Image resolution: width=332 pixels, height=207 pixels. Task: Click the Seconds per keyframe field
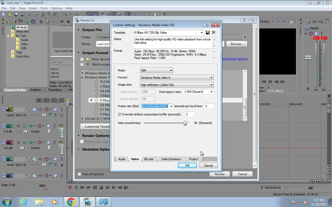tap(209, 106)
